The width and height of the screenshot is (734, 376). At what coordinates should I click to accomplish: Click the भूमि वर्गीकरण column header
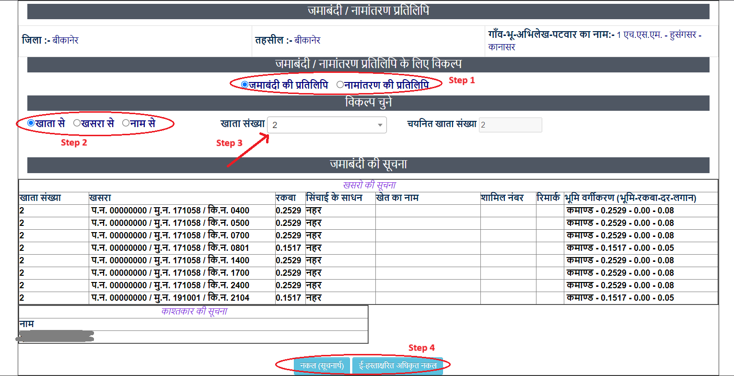(630, 198)
